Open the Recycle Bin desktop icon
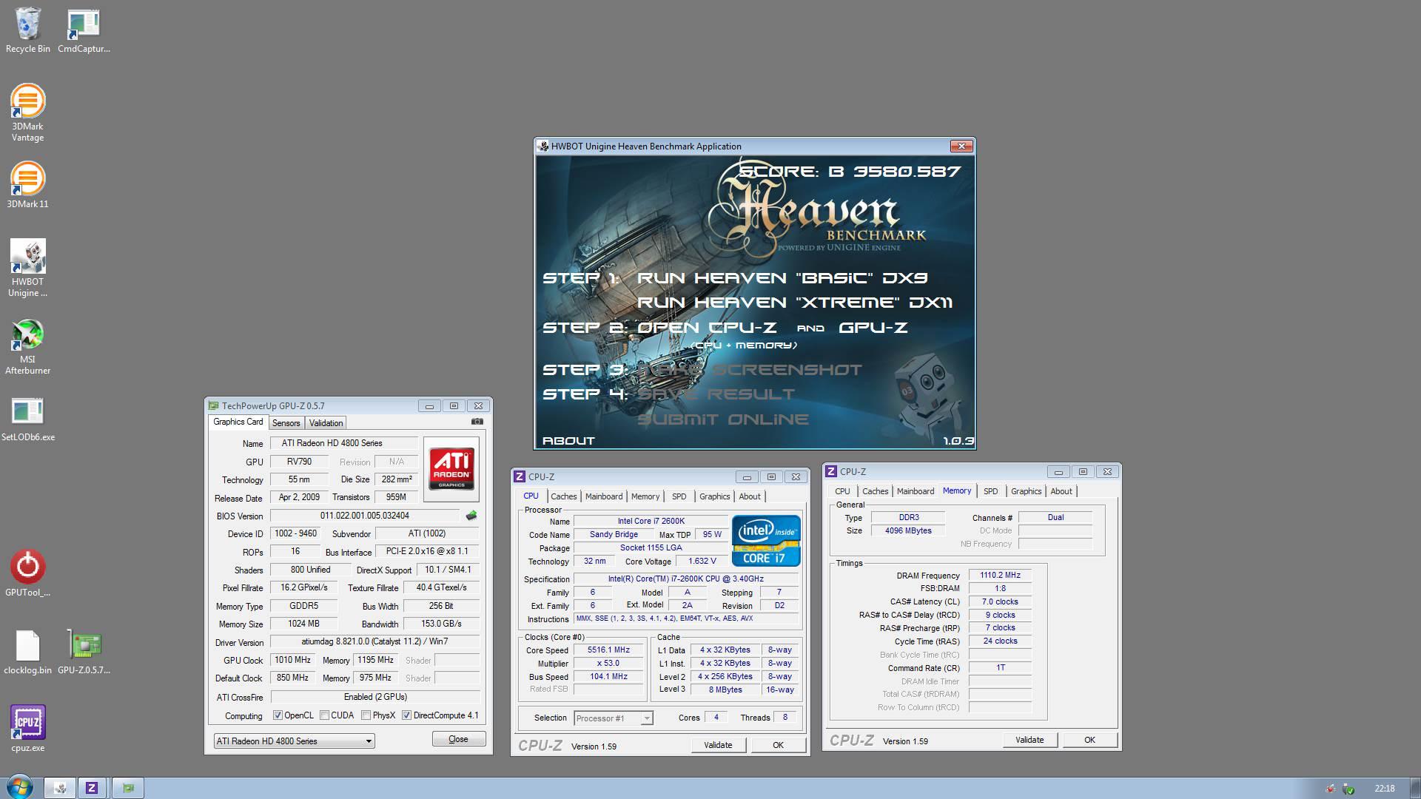This screenshot has height=799, width=1421. point(28,31)
